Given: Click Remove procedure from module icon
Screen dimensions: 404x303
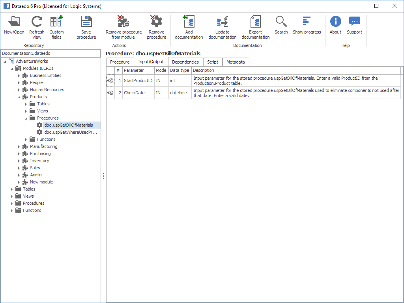Looking at the screenshot, I should (123, 22).
